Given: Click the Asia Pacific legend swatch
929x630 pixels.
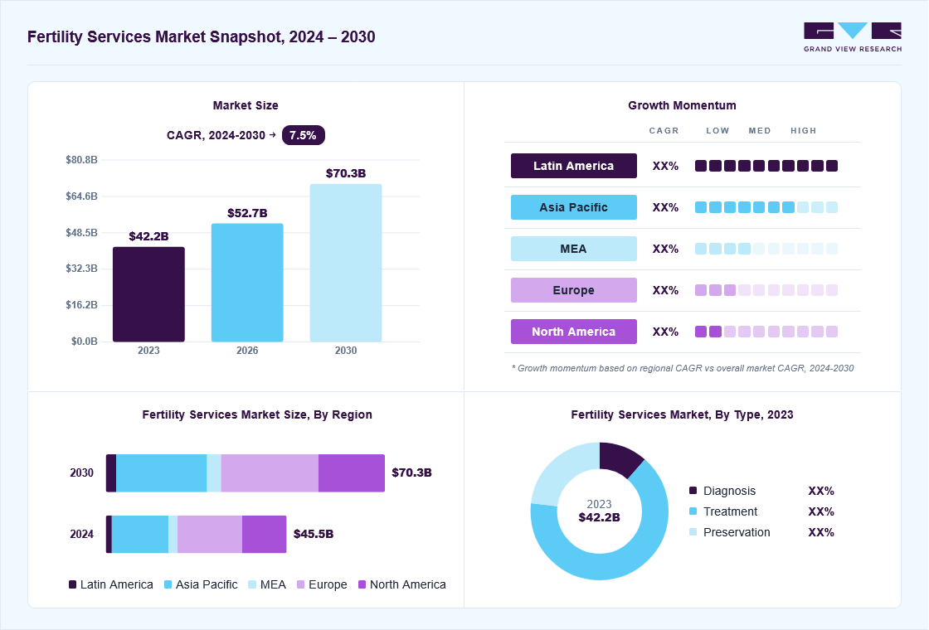Looking at the screenshot, I should coord(168,584).
